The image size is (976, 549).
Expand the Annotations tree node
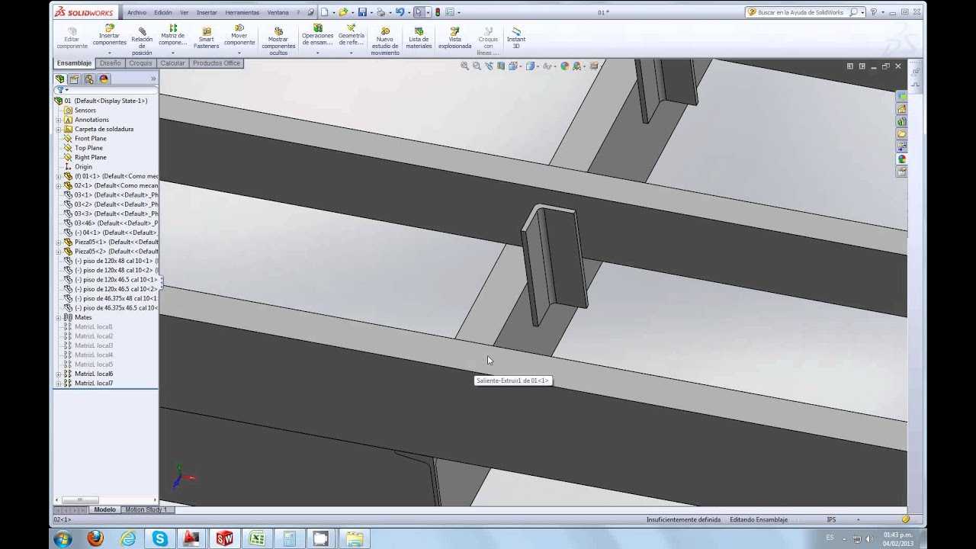59,120
